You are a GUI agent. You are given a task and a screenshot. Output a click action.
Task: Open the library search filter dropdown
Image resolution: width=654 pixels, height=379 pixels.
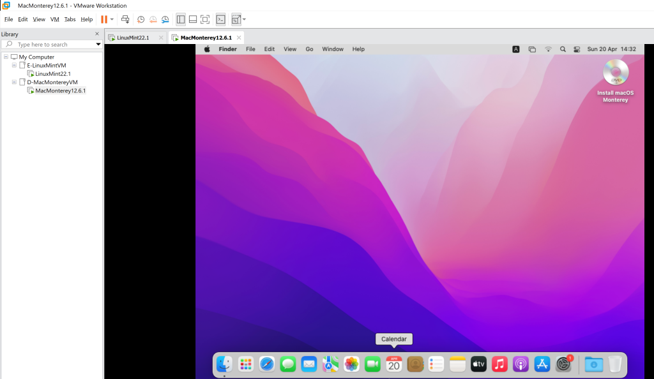98,45
